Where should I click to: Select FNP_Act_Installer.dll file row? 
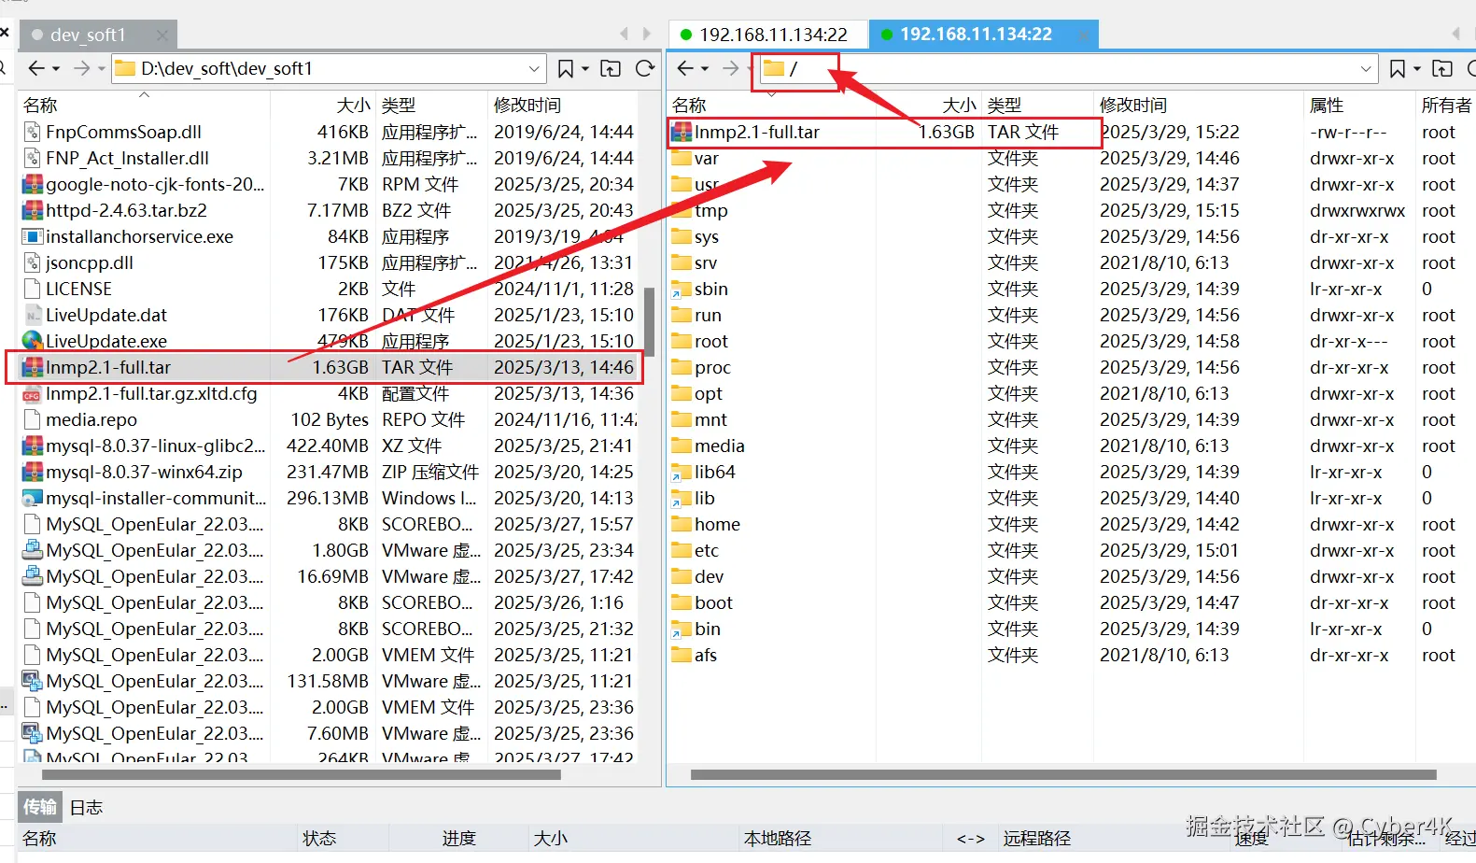click(327, 158)
